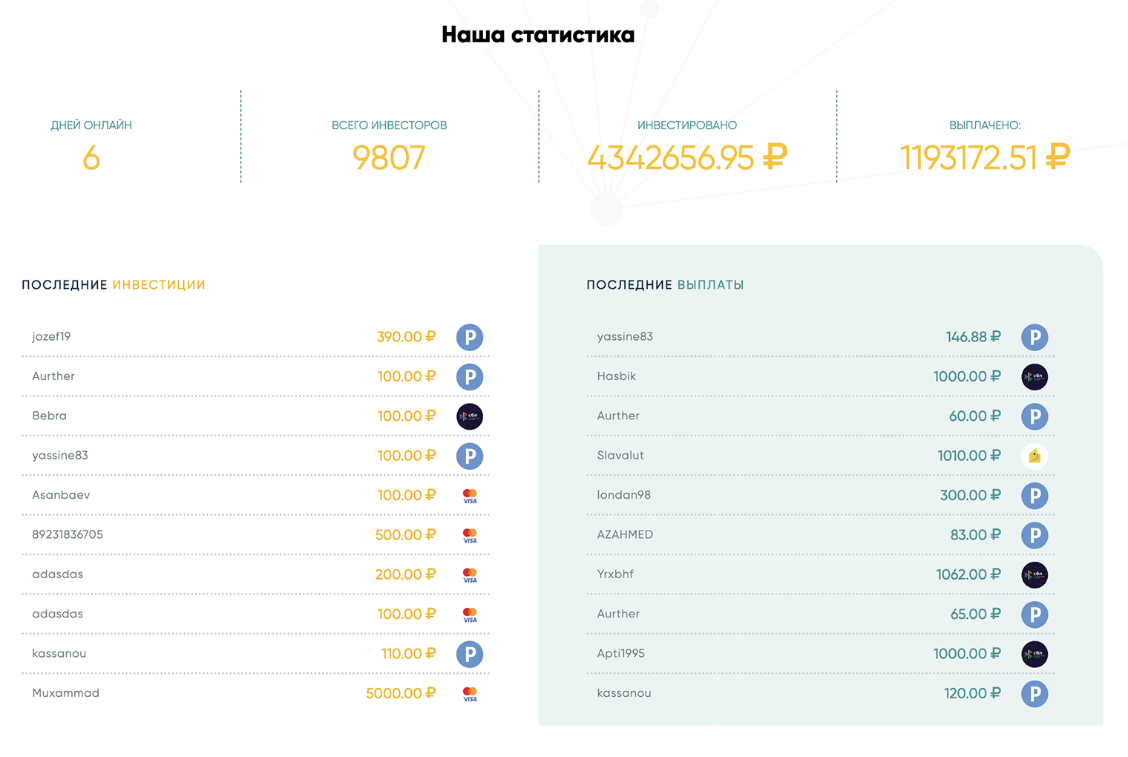Viewport: 1128px width, 757px height.
Task: Click amount 200.00 ₽ in adasdas row
Action: pyautogui.click(x=405, y=574)
